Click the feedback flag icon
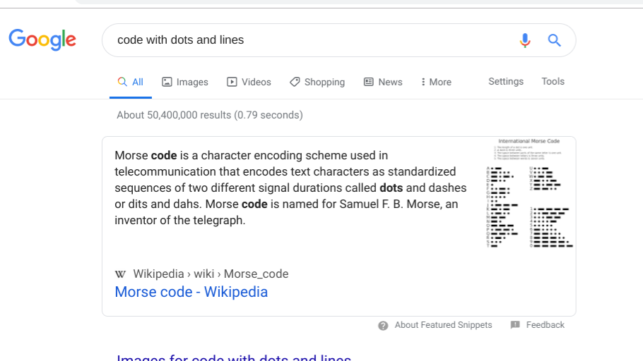 point(515,325)
